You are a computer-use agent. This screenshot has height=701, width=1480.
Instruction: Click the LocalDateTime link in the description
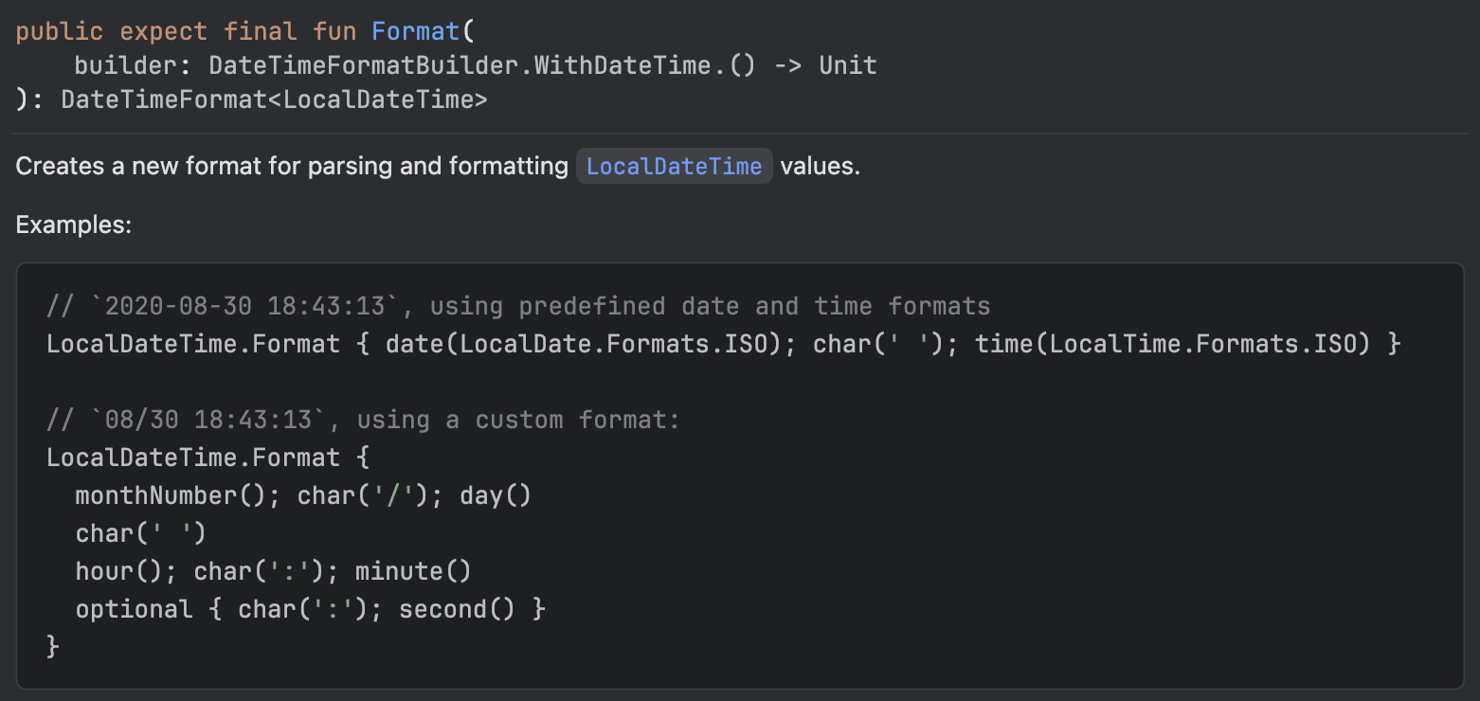click(674, 167)
